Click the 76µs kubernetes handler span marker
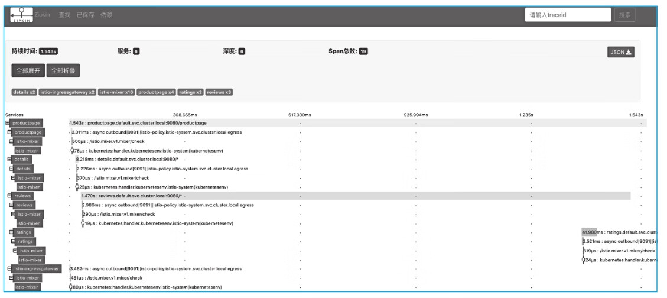The image size is (667, 298). [x=71, y=150]
